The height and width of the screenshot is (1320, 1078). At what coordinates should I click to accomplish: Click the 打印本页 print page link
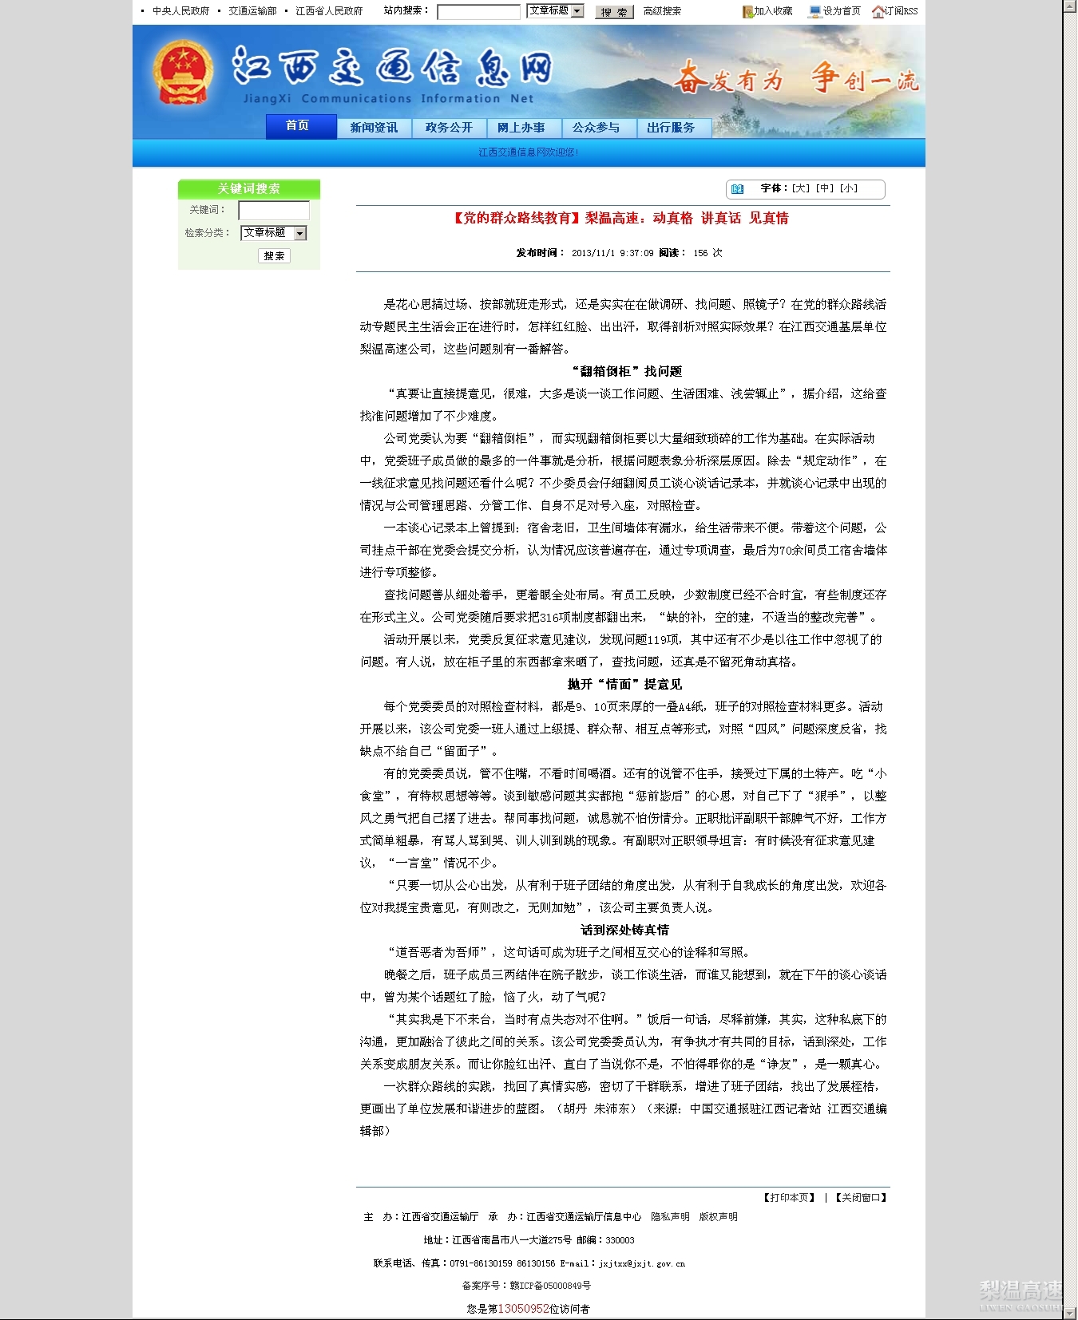(789, 1197)
